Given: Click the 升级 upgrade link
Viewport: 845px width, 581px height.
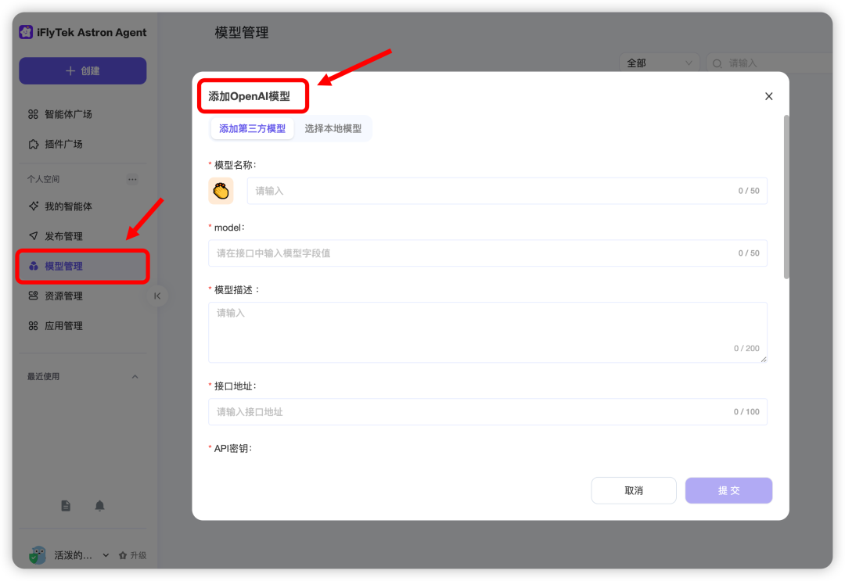Looking at the screenshot, I should pos(132,555).
